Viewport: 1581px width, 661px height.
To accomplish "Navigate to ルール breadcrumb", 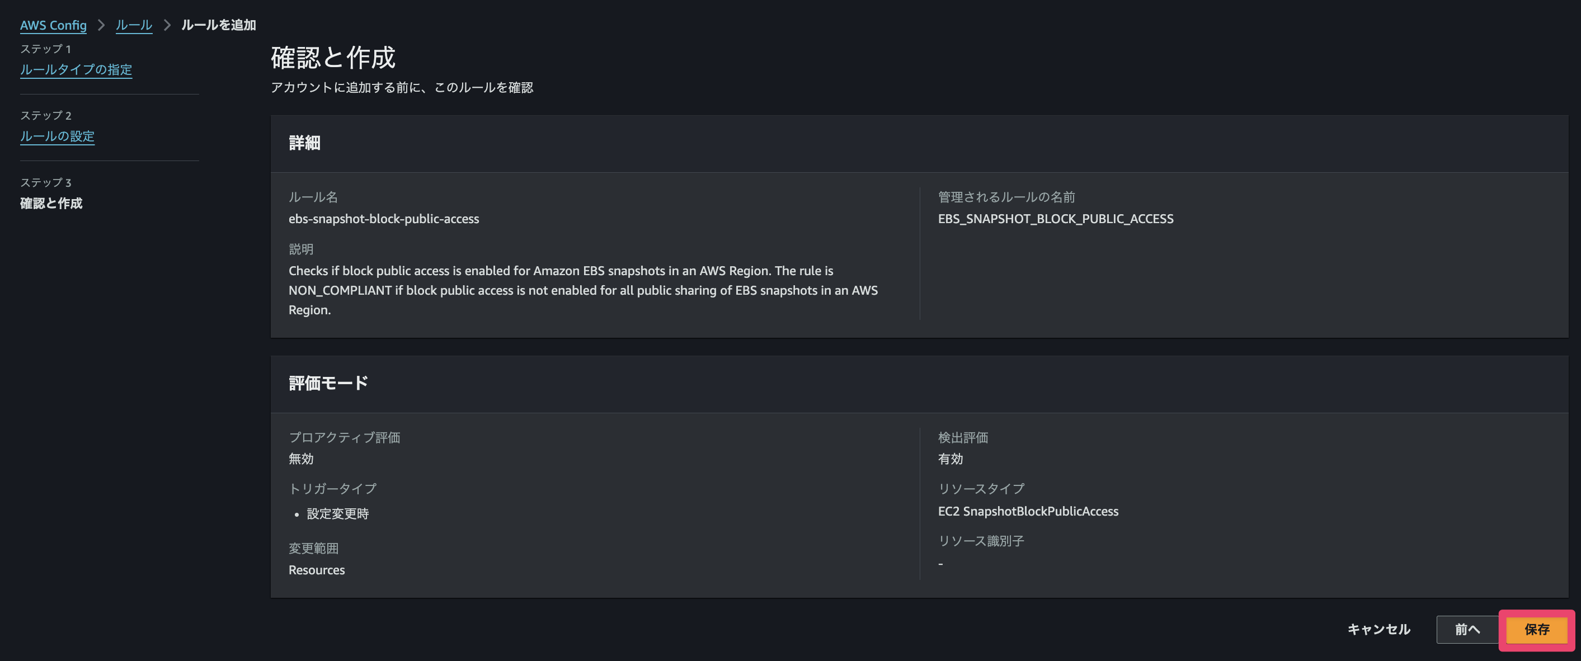I will 133,26.
